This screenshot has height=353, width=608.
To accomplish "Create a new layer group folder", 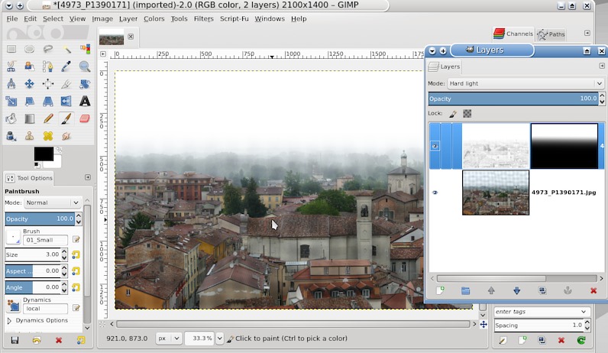I will [x=465, y=290].
